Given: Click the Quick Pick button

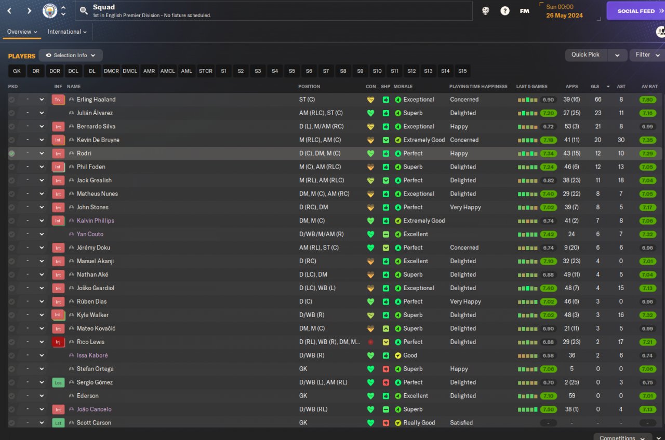Looking at the screenshot, I should 586,55.
